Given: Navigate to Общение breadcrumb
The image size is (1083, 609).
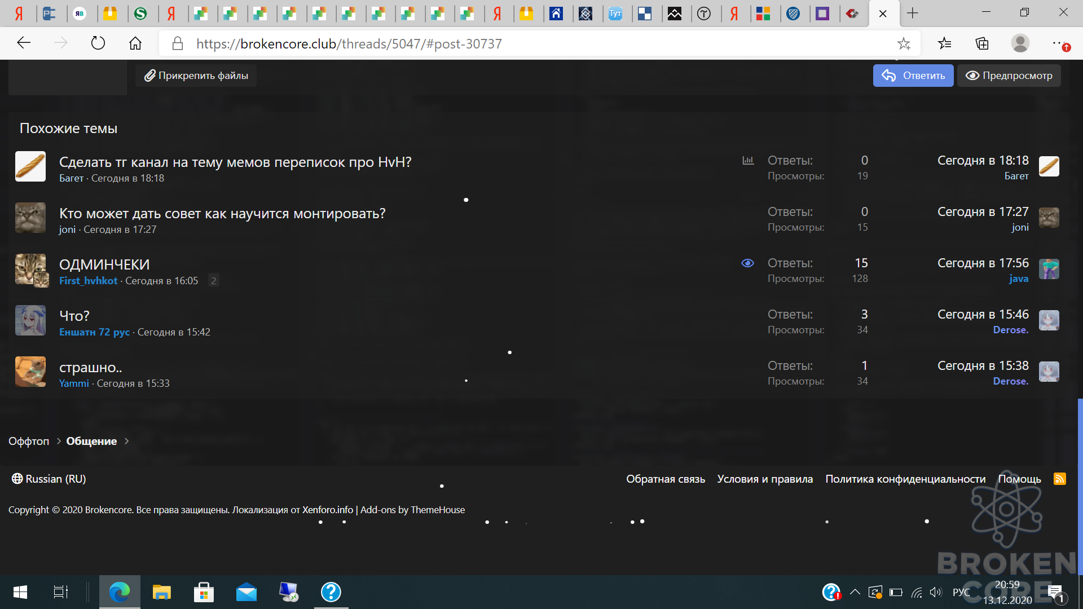Looking at the screenshot, I should (x=91, y=441).
